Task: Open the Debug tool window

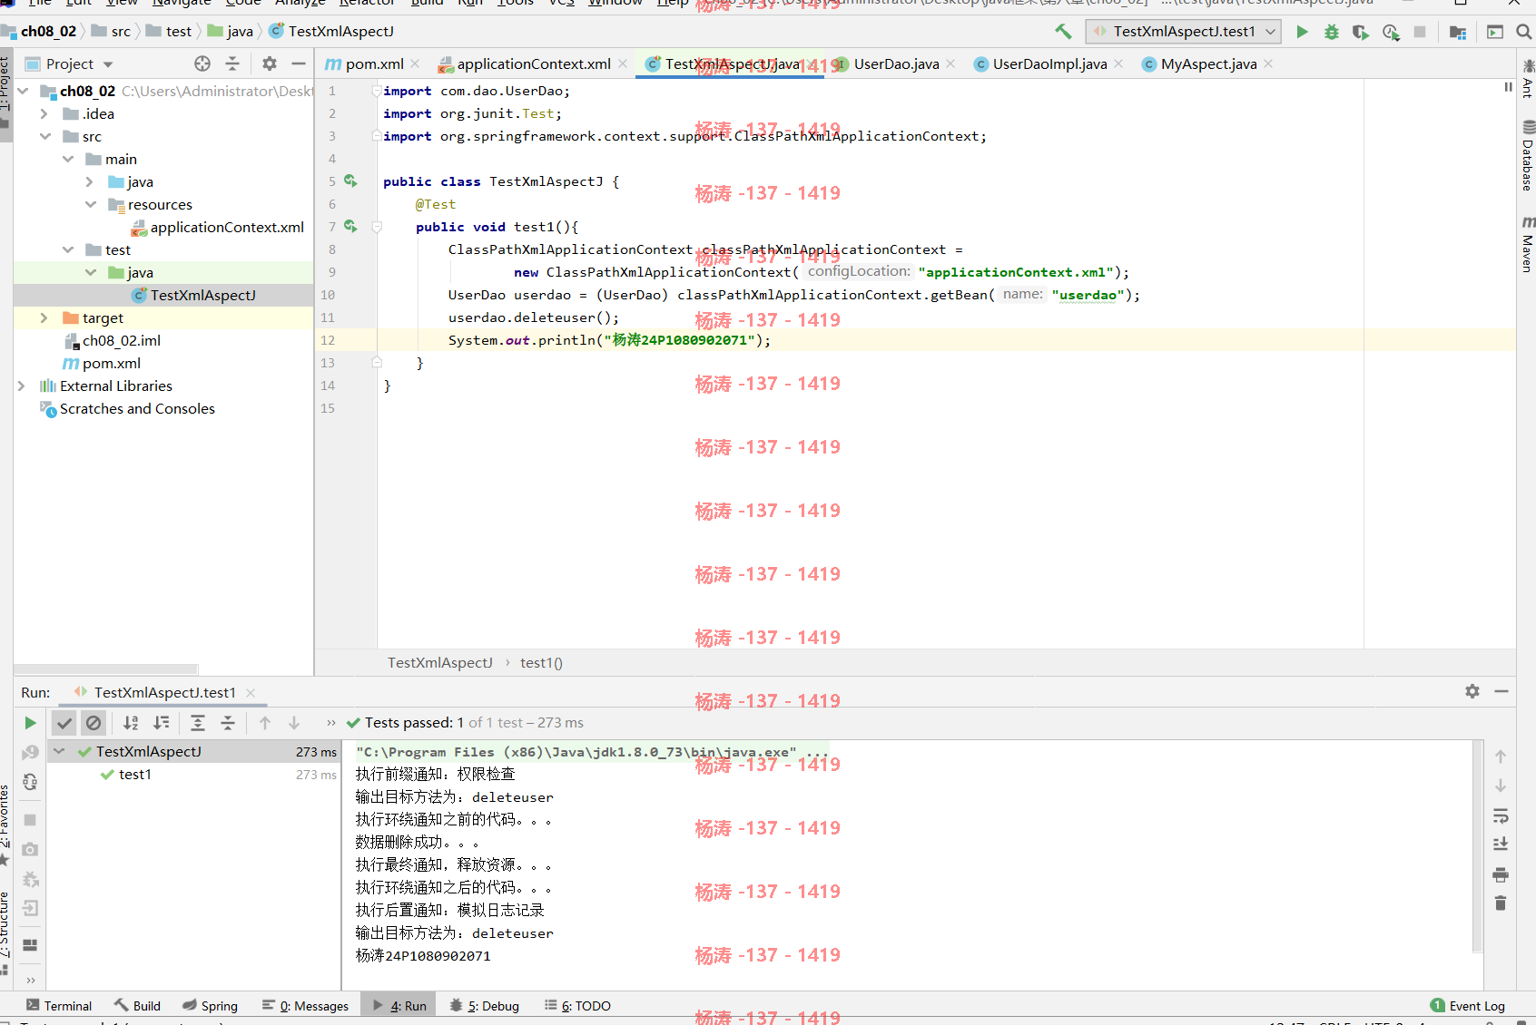Action: coord(485,1005)
